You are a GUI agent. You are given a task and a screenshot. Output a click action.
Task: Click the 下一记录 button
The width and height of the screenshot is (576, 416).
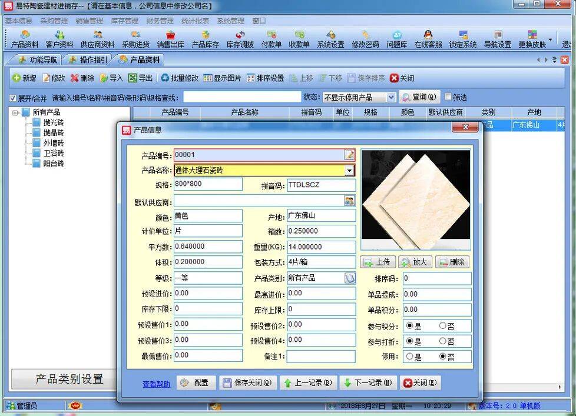click(x=368, y=382)
